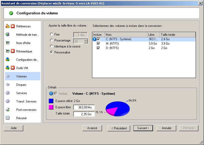
Task: Go to Méthode de tran... step
Action: click(23, 34)
